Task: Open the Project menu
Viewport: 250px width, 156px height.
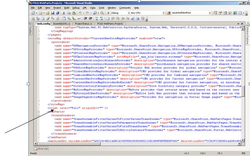Action: pos(57,8)
